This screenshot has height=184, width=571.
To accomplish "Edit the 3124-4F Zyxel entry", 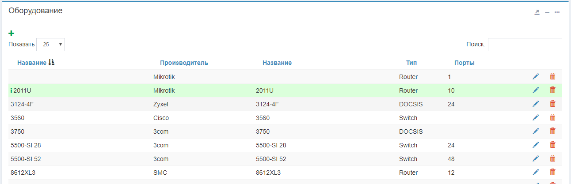I will tap(536, 104).
